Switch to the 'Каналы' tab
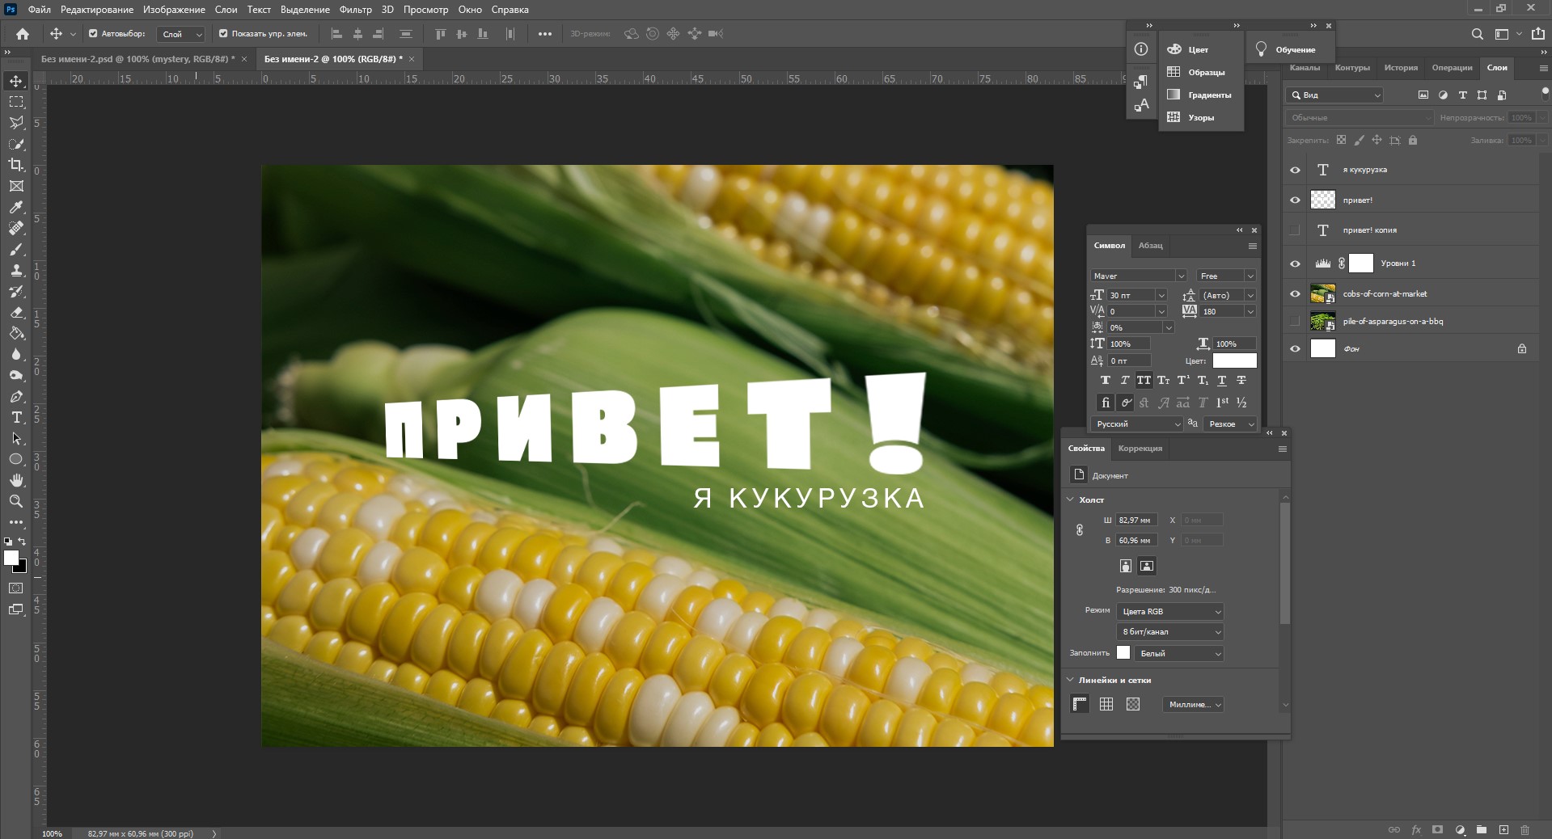The height and width of the screenshot is (839, 1552). (x=1304, y=68)
